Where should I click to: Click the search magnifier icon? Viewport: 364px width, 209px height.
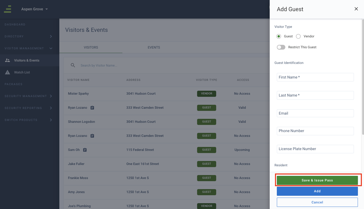(73, 65)
